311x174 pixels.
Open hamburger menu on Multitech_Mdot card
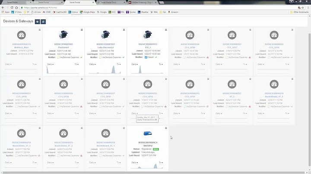pyautogui.click(x=40, y=30)
